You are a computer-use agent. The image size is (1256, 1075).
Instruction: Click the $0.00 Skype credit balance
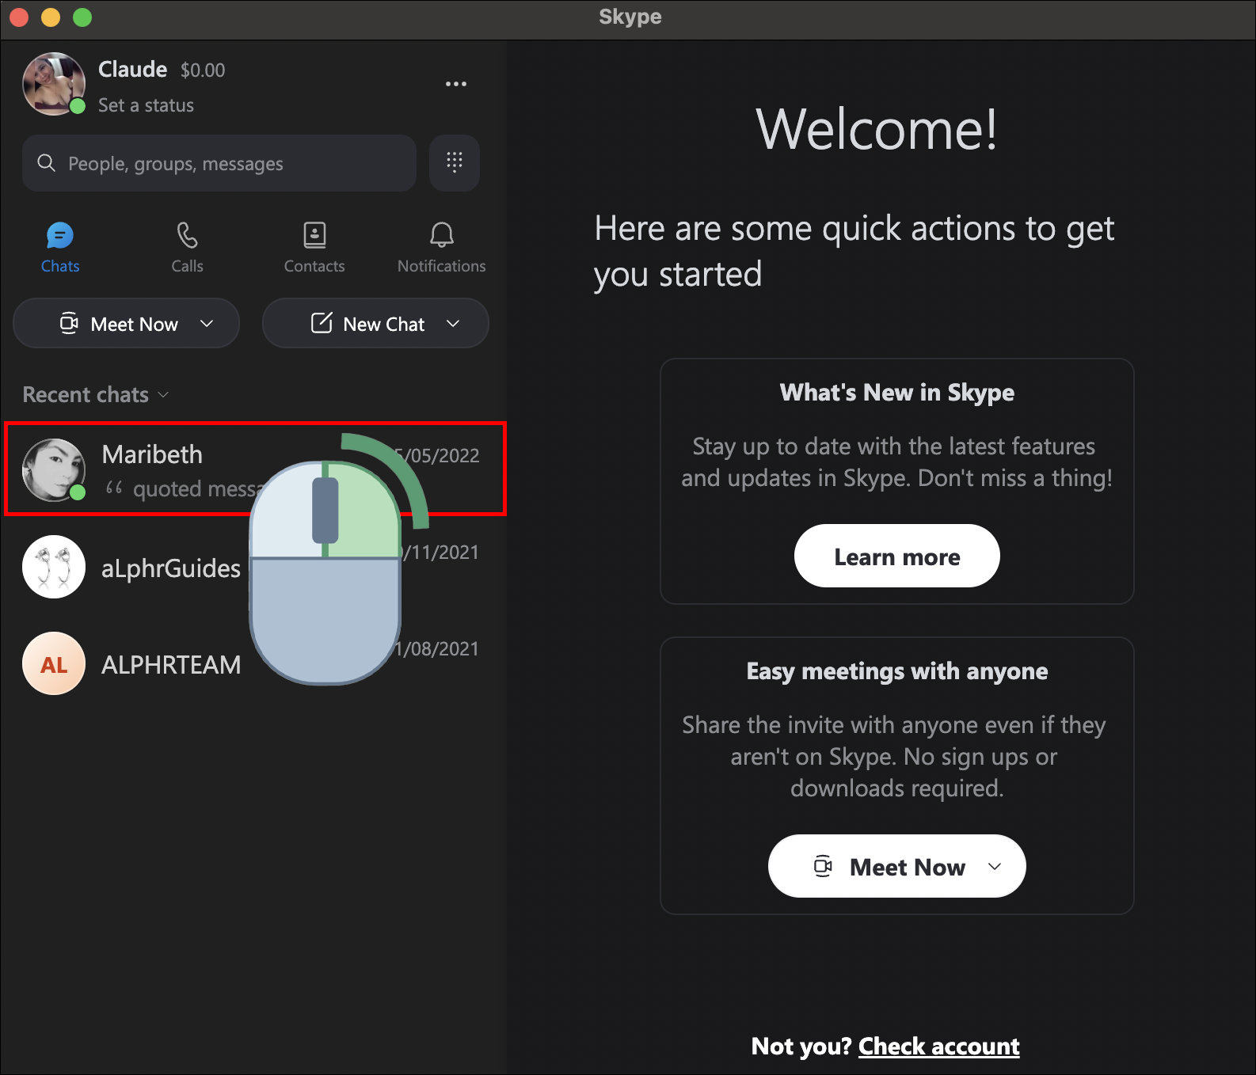[203, 70]
